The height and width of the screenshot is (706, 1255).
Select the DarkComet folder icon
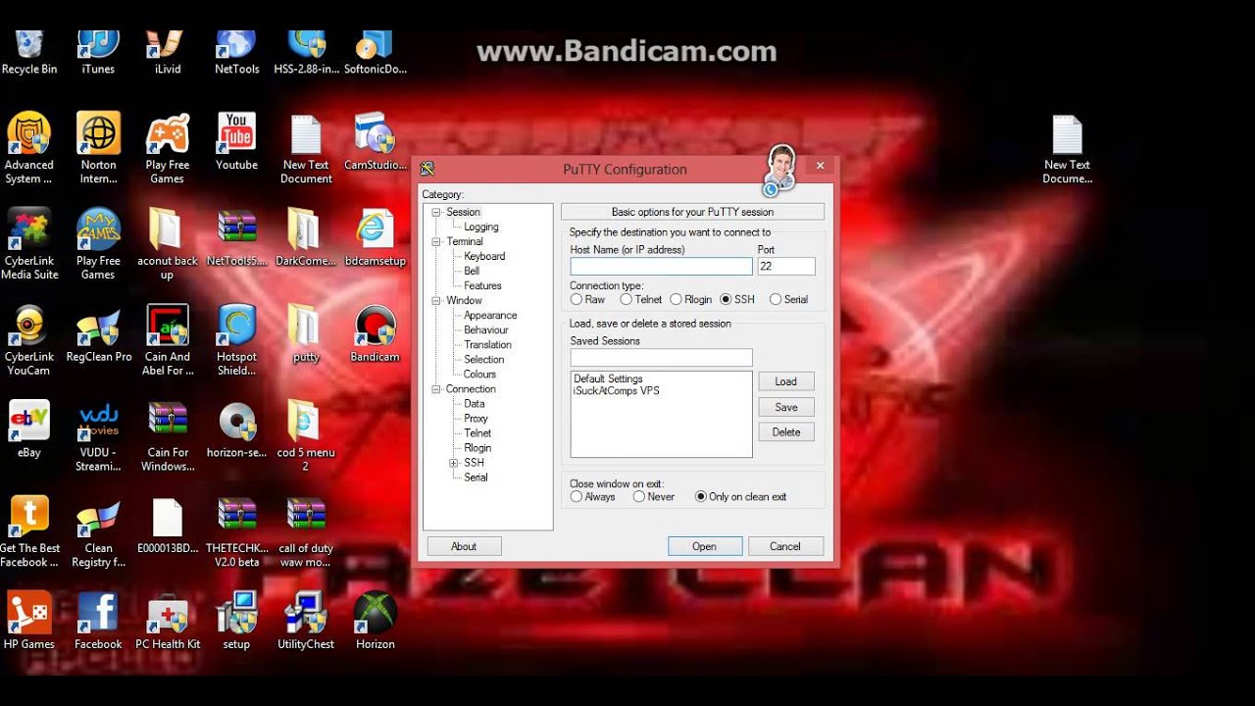pos(306,237)
